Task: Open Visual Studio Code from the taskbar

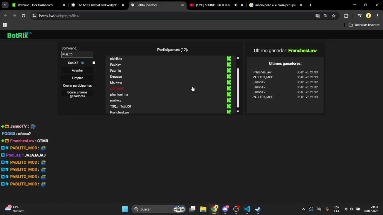Action: (x=247, y=209)
